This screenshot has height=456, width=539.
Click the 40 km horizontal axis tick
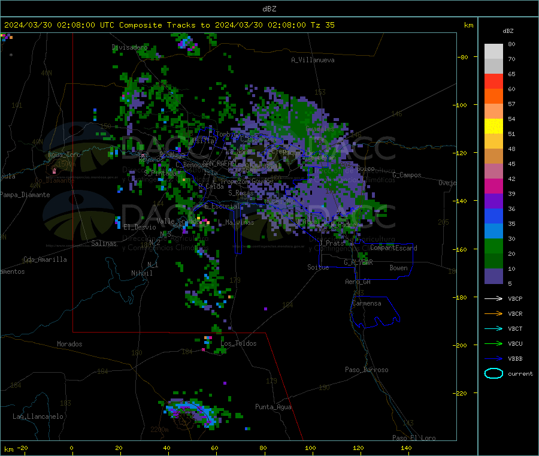(x=166, y=448)
